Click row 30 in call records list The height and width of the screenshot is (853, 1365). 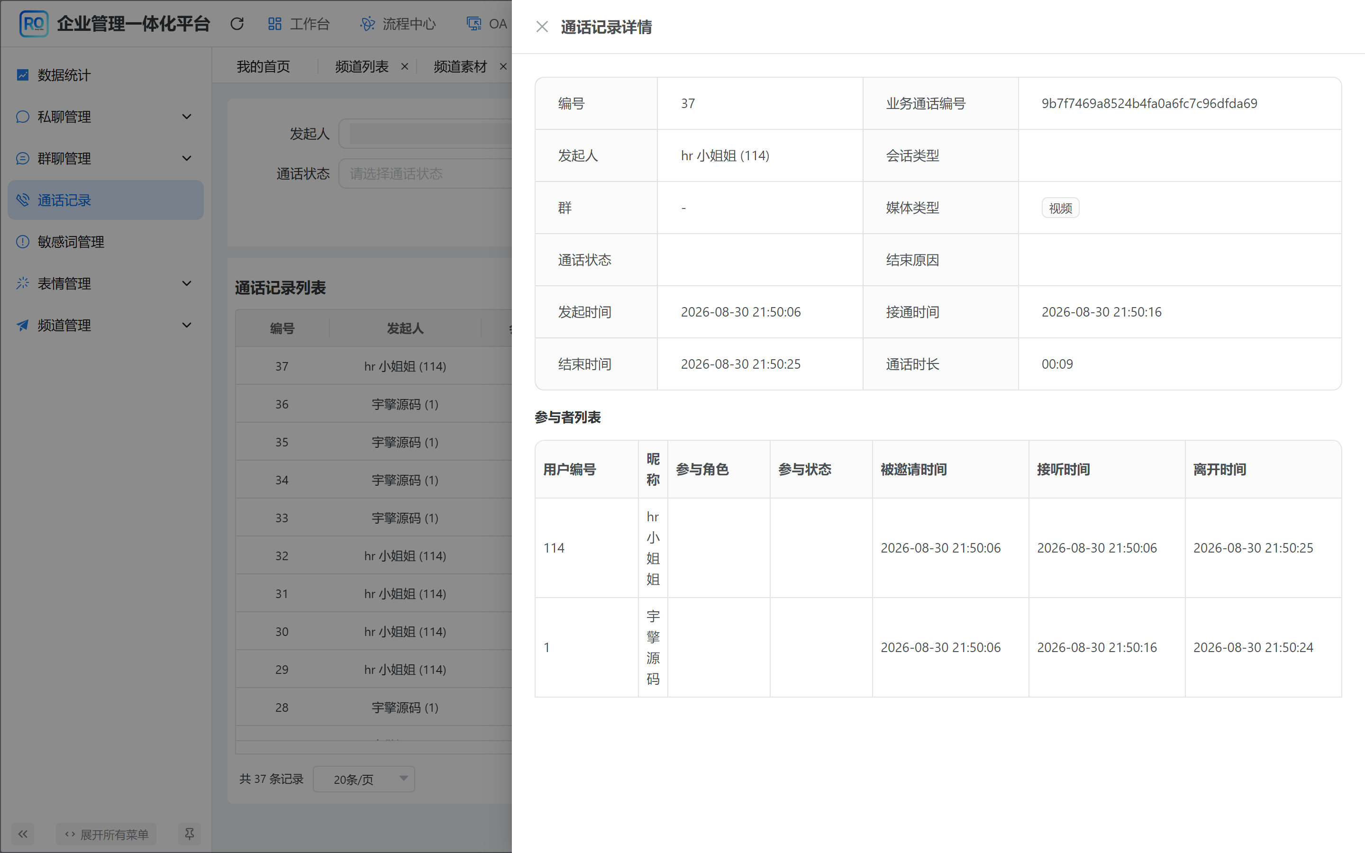pyautogui.click(x=374, y=631)
